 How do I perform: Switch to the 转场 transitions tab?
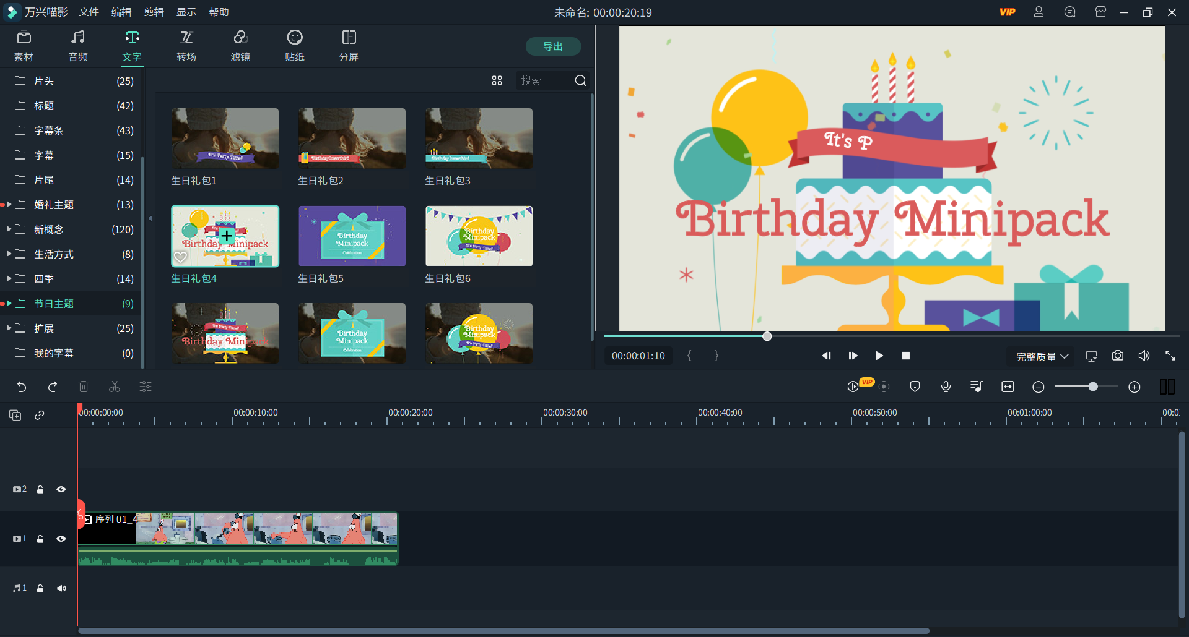tap(186, 46)
